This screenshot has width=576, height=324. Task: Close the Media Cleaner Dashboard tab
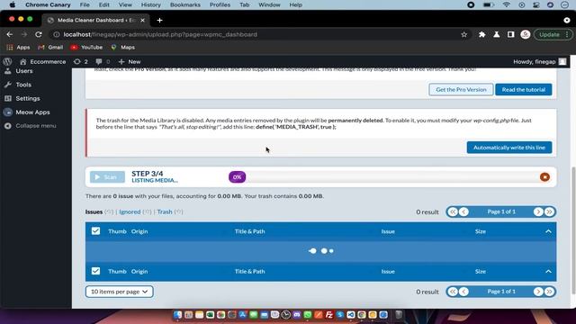tap(142, 20)
